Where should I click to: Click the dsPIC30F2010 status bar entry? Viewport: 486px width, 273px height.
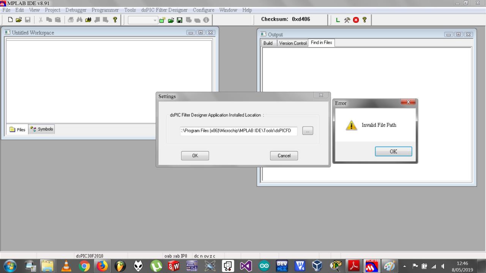pos(90,256)
